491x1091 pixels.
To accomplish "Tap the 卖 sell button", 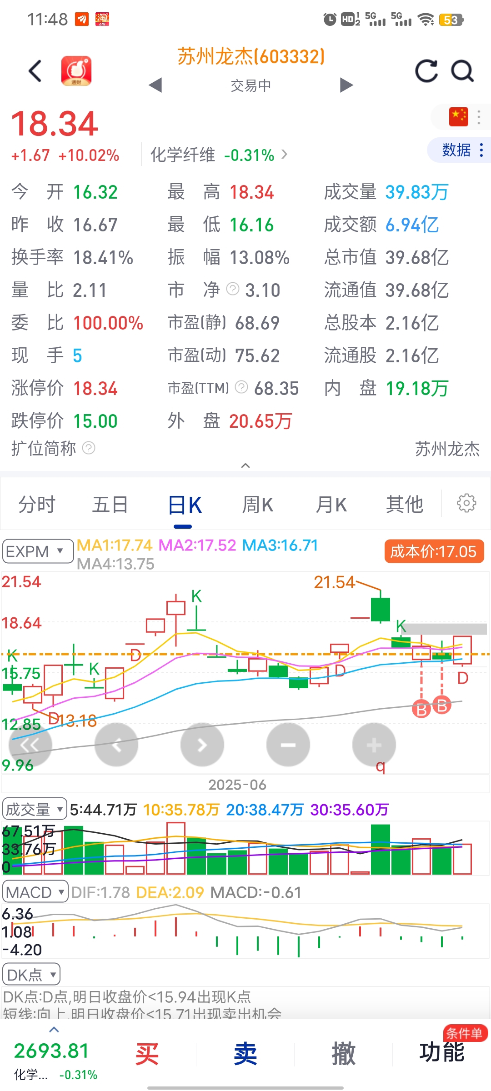I will pos(245,1054).
